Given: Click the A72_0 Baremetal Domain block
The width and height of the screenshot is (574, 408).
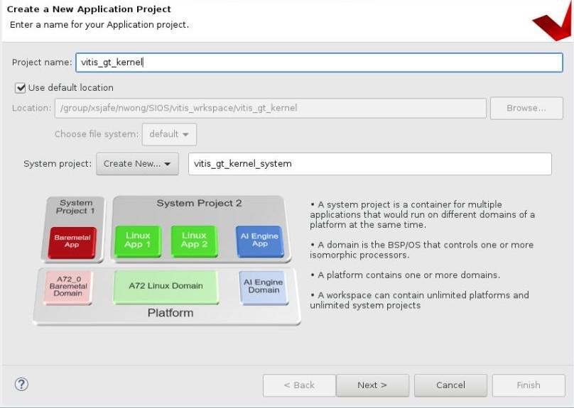Looking at the screenshot, I should [68, 287].
